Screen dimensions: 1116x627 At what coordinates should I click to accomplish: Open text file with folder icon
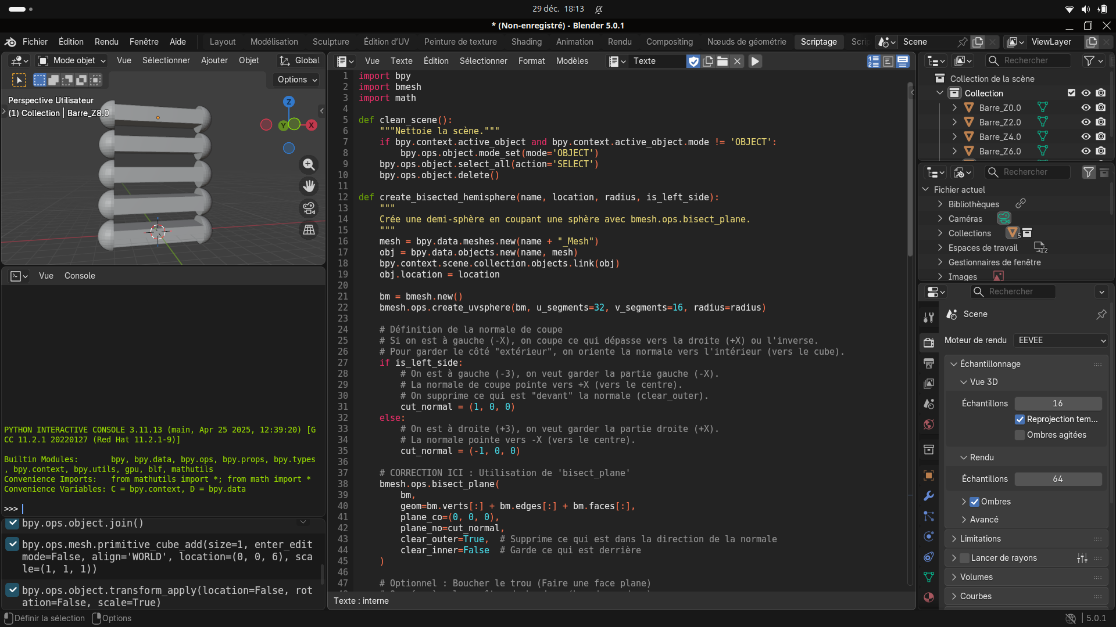pyautogui.click(x=722, y=61)
